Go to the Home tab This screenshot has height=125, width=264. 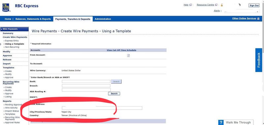click(x=8, y=19)
